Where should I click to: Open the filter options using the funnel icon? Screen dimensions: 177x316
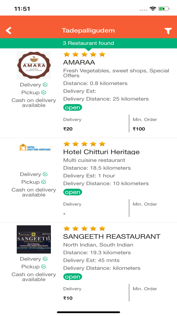168,30
